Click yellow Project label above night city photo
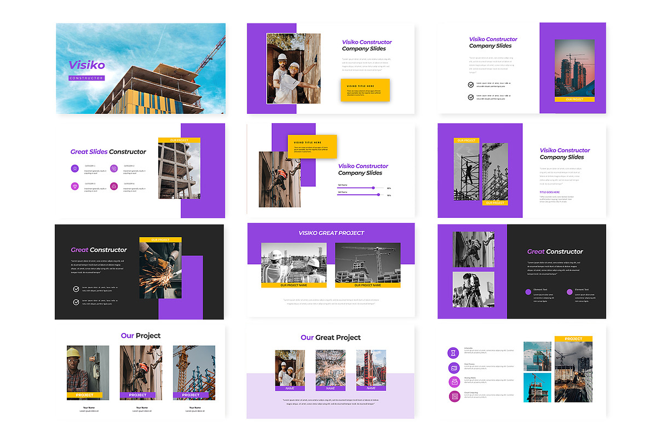The width and height of the screenshot is (657, 438). pyautogui.click(x=573, y=339)
